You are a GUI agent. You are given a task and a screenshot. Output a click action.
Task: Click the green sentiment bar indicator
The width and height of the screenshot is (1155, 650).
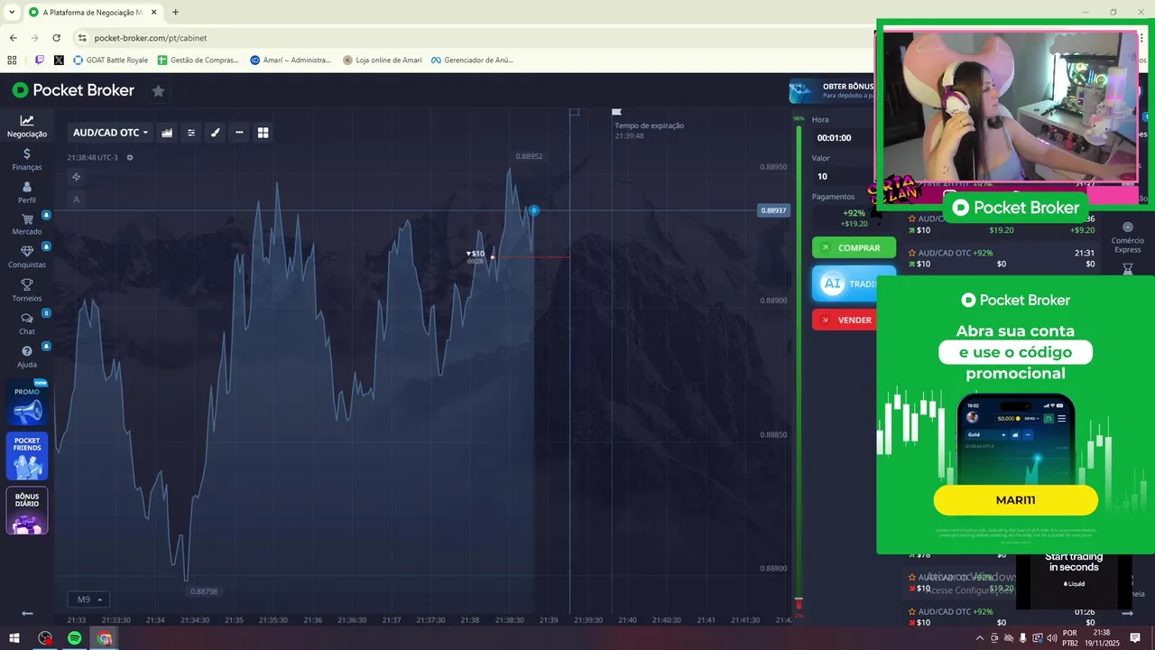coord(798,361)
